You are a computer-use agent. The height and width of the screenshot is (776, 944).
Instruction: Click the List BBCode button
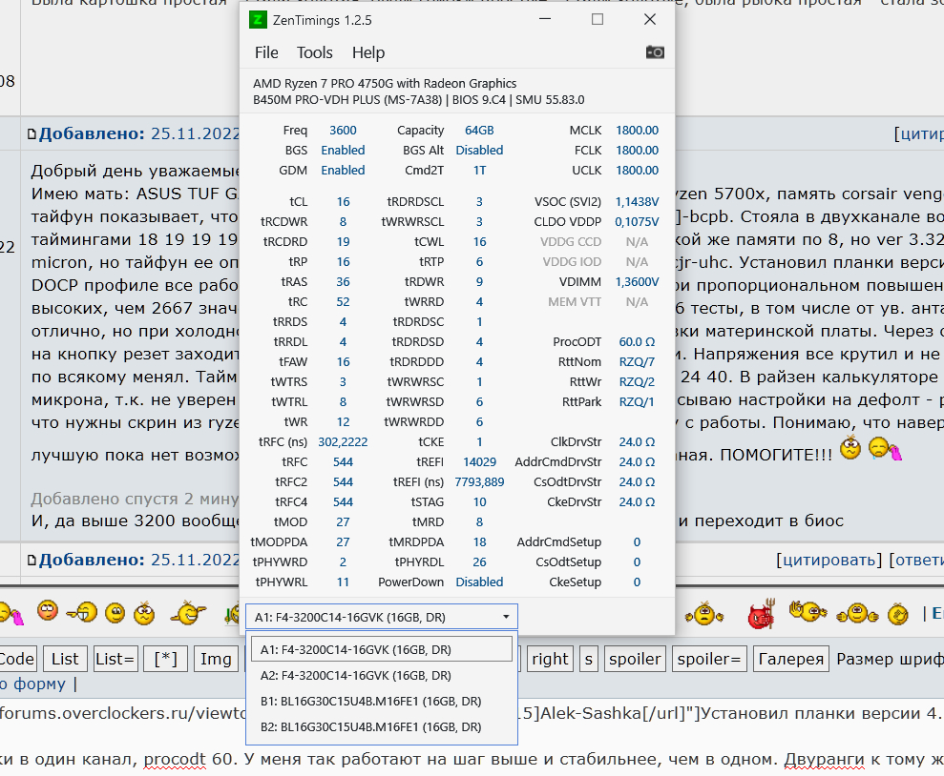point(64,660)
